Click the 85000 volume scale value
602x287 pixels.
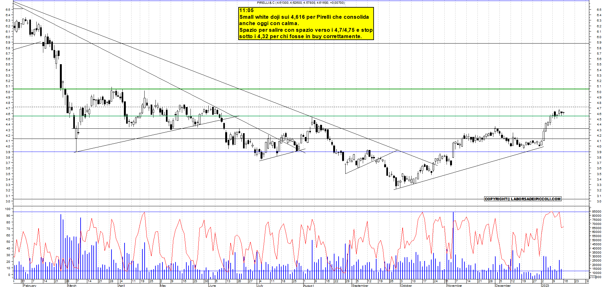tap(597, 211)
